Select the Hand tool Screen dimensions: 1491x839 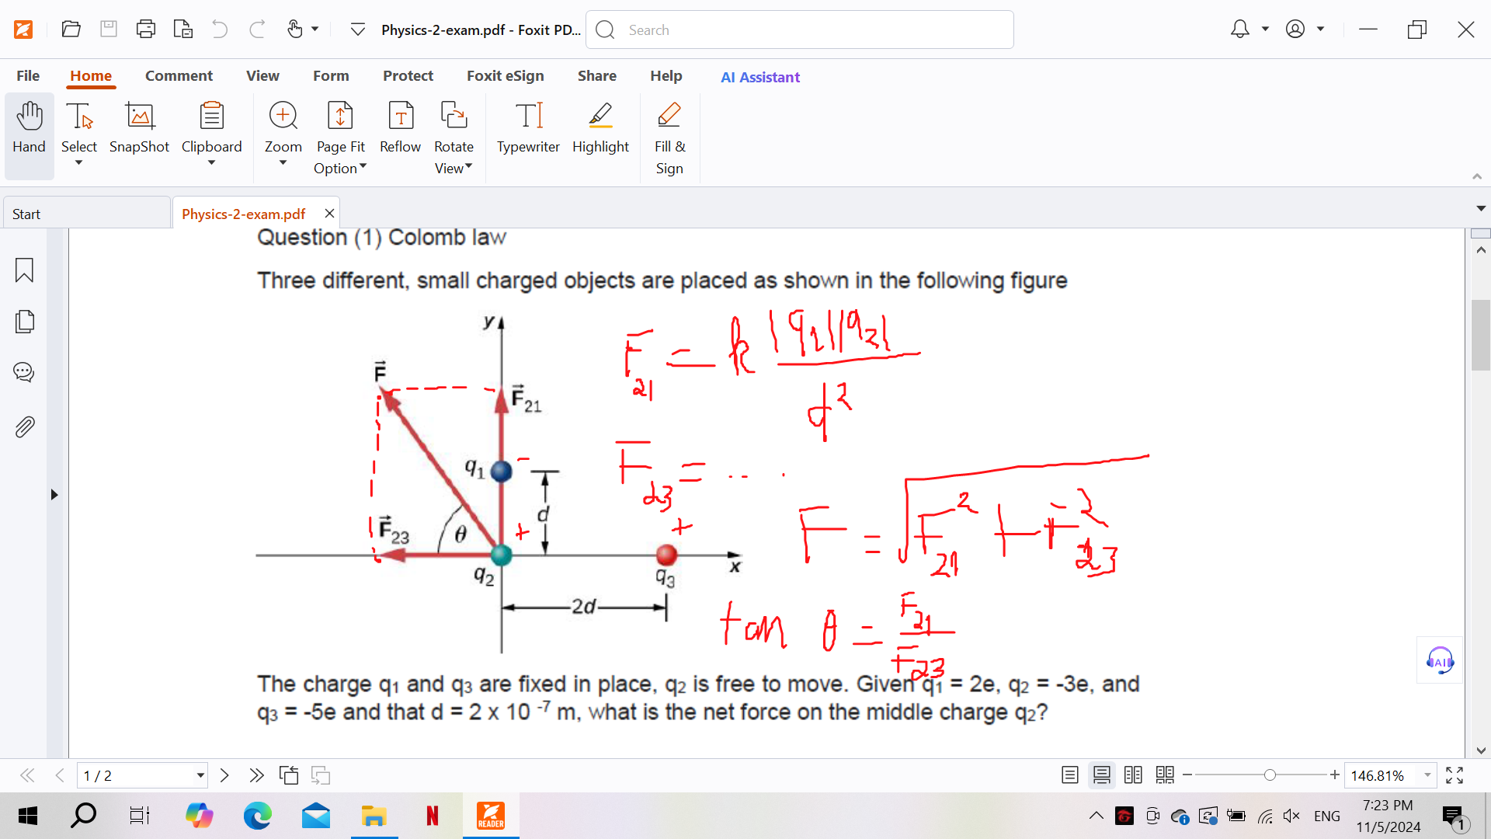pyautogui.click(x=29, y=128)
